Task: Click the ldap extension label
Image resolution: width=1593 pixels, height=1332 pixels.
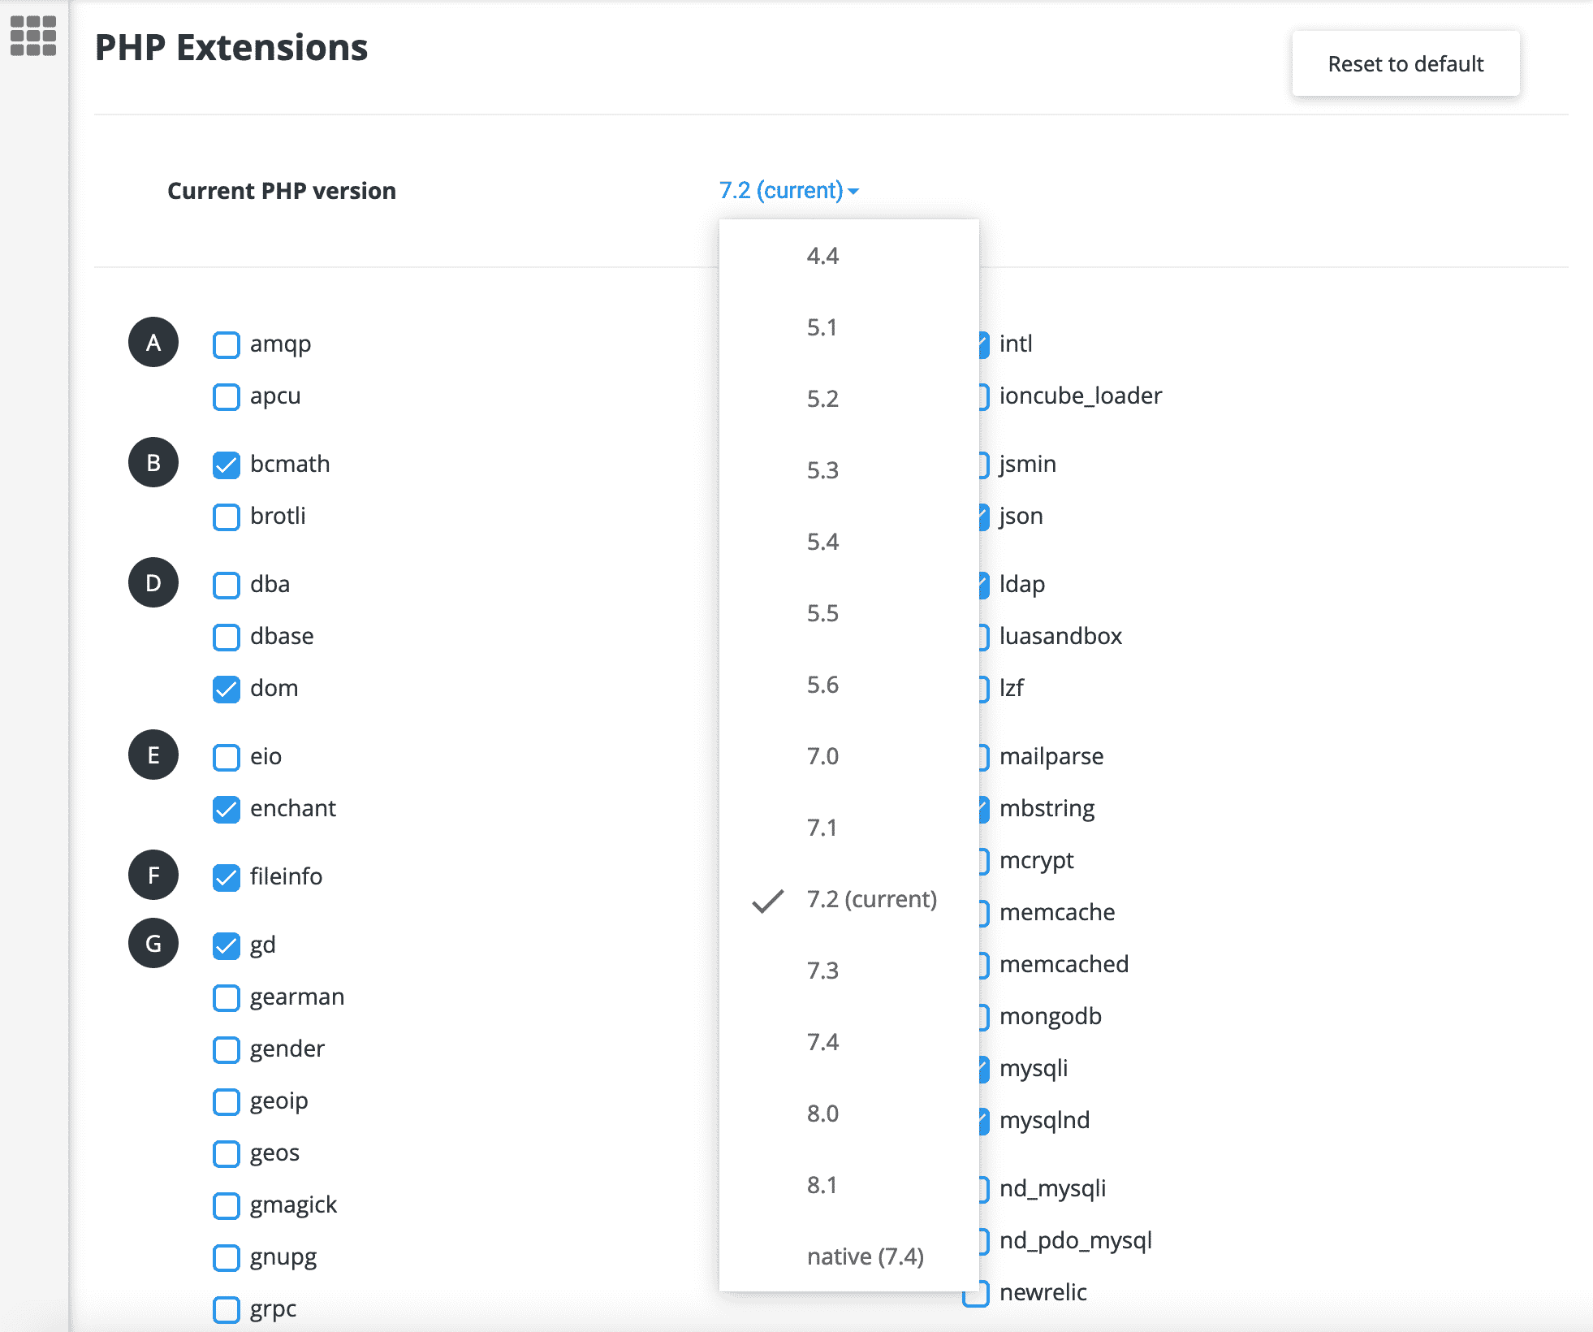Action: (1022, 584)
